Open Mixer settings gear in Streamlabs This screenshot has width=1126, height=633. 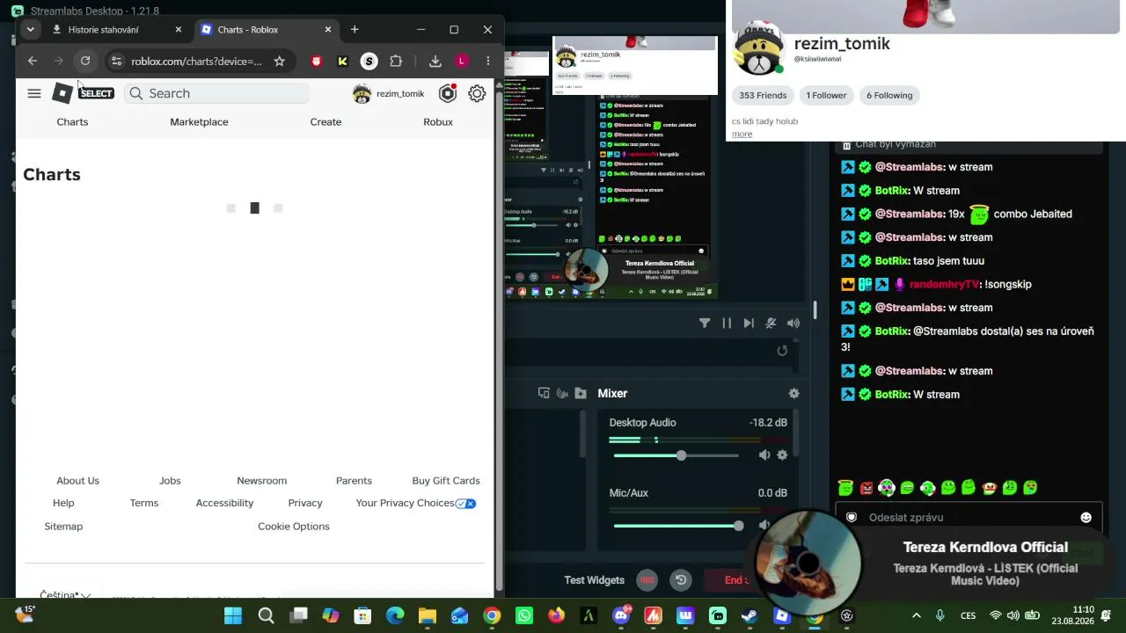pyautogui.click(x=793, y=393)
